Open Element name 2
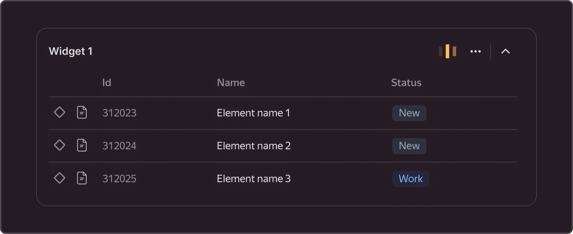 tap(253, 146)
